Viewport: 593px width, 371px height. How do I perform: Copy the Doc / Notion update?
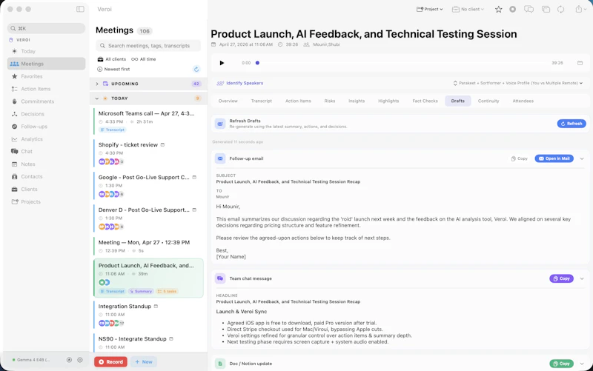coord(561,364)
